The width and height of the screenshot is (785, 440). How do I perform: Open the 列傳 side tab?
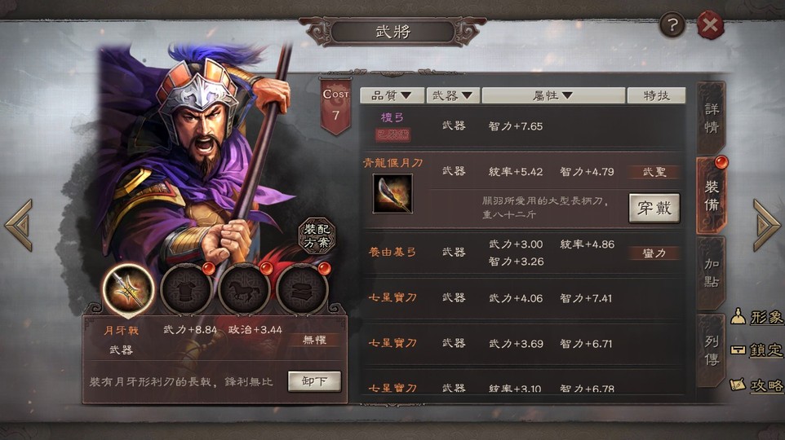coord(711,350)
